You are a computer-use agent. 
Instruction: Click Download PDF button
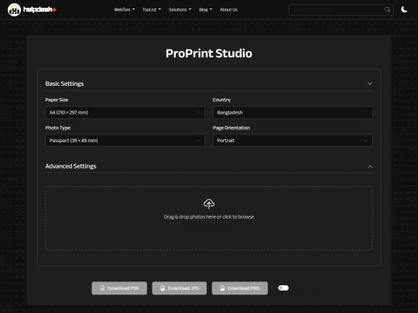click(119, 288)
